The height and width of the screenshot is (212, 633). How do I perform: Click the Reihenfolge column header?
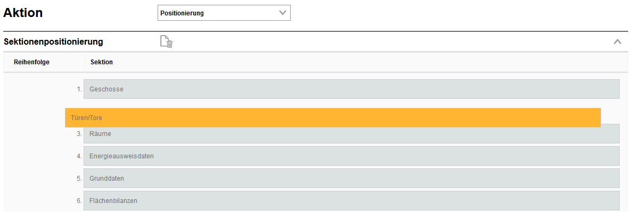[x=31, y=62]
